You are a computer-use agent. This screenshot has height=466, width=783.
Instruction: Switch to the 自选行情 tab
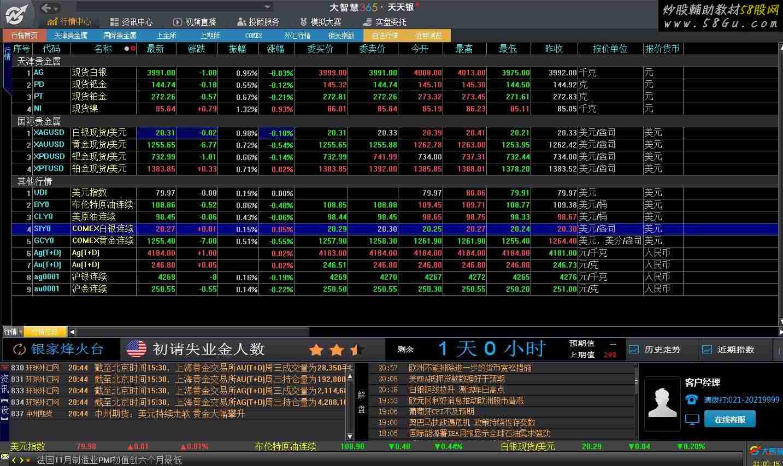coord(385,36)
